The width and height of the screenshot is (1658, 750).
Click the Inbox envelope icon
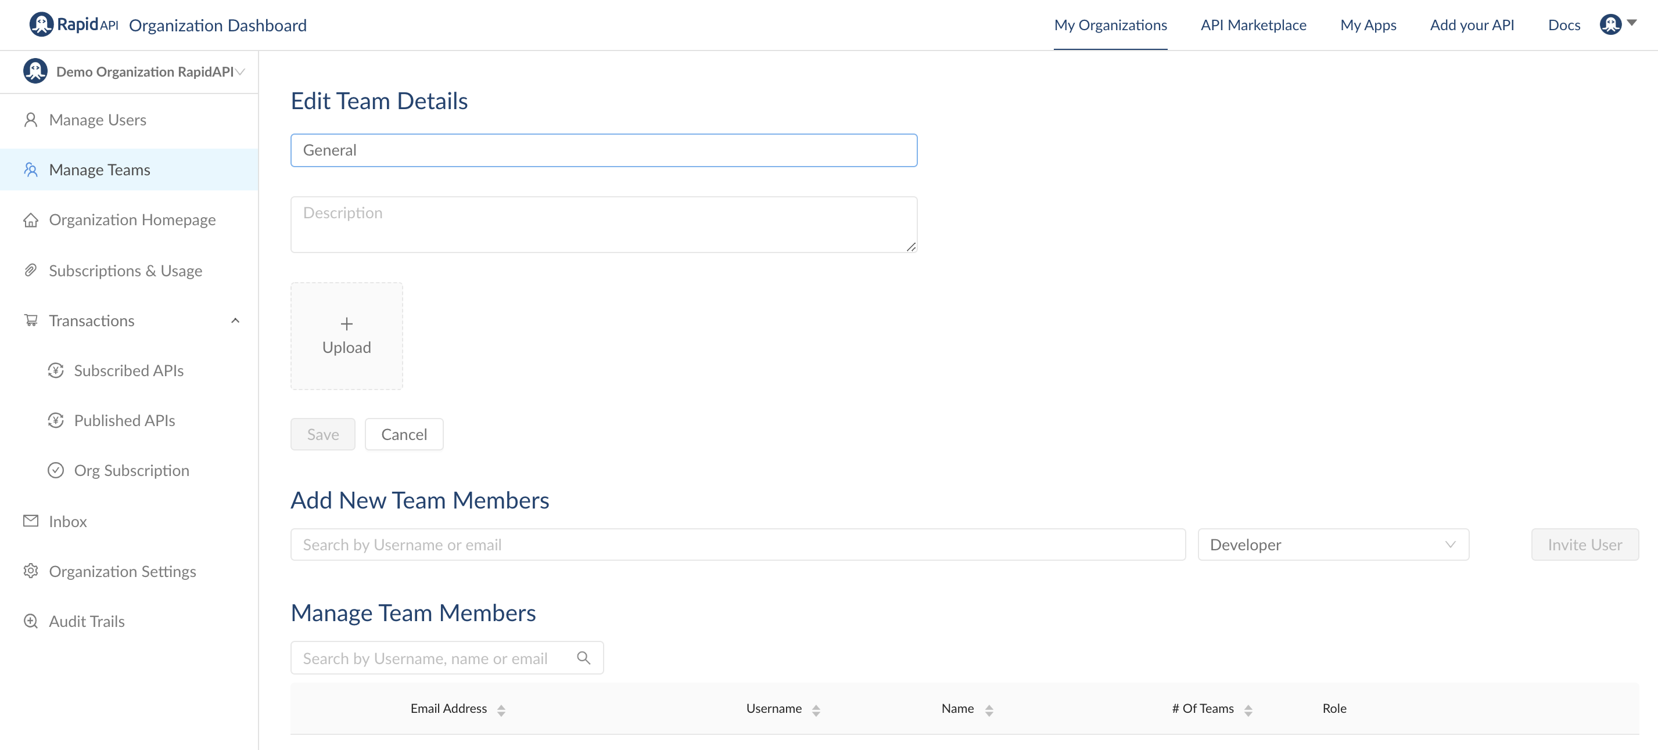point(30,521)
